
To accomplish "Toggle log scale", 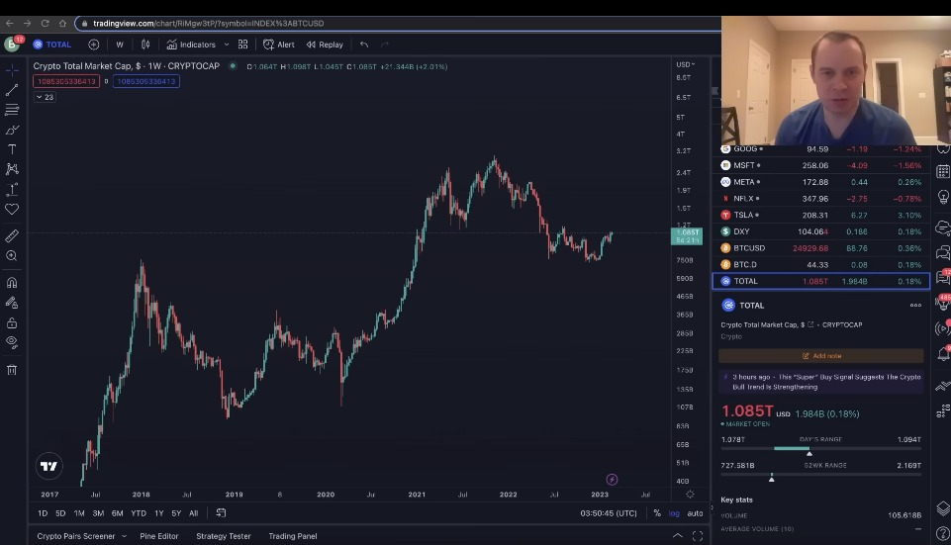I will pyautogui.click(x=674, y=513).
